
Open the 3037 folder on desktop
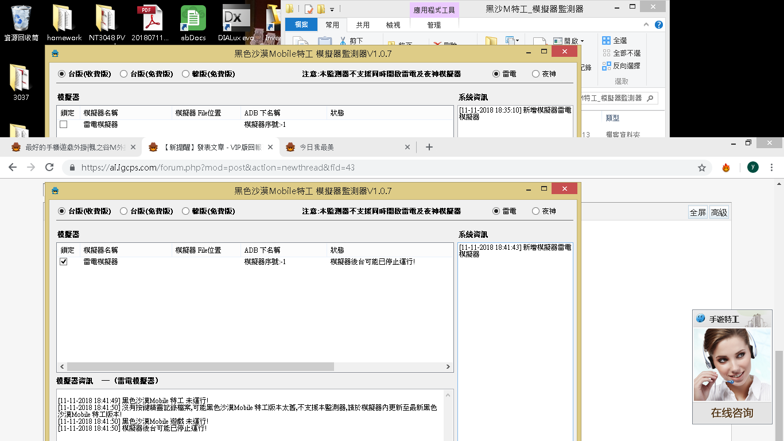(21, 82)
